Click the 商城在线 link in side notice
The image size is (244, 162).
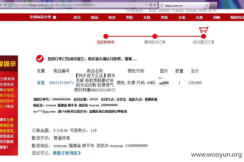pyautogui.click(x=7, y=125)
